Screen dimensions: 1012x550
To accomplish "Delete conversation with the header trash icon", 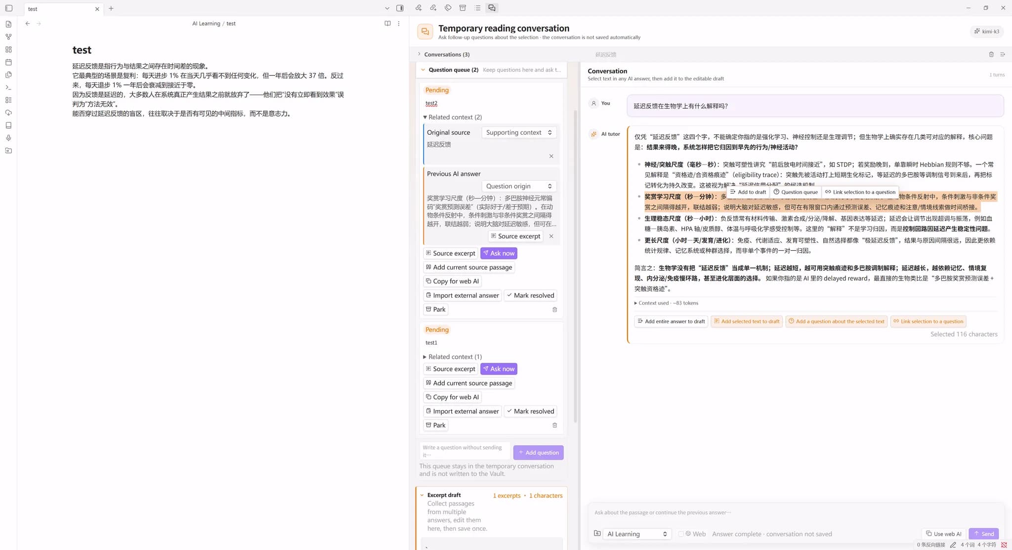I will tap(991, 54).
